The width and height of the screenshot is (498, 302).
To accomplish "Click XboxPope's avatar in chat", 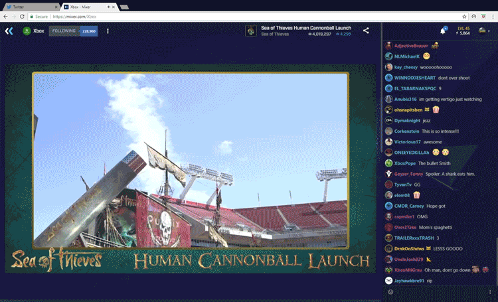I will 388,163.
